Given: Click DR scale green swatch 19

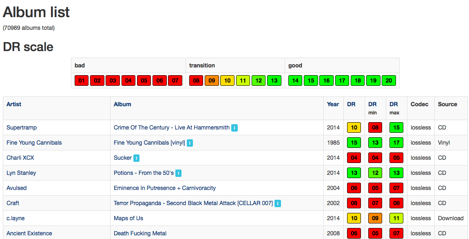Looking at the screenshot, I should [373, 80].
